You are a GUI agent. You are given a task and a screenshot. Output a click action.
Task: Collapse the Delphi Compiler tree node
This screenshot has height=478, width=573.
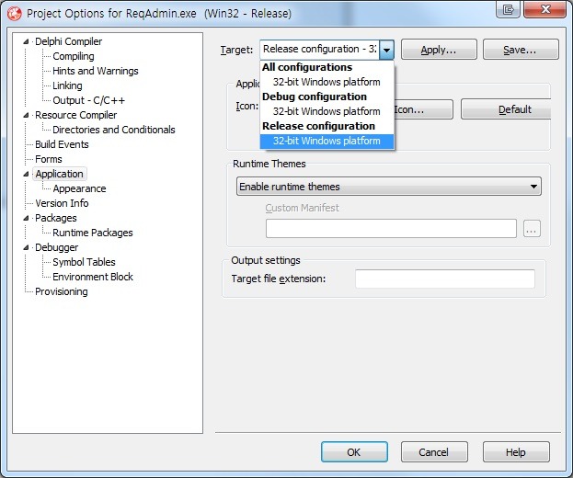tap(28, 42)
